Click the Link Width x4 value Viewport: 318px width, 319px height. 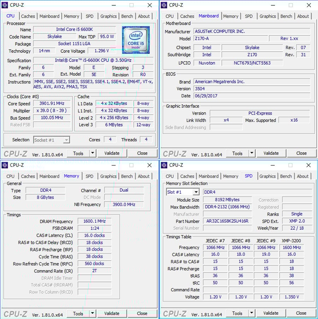[226, 120]
